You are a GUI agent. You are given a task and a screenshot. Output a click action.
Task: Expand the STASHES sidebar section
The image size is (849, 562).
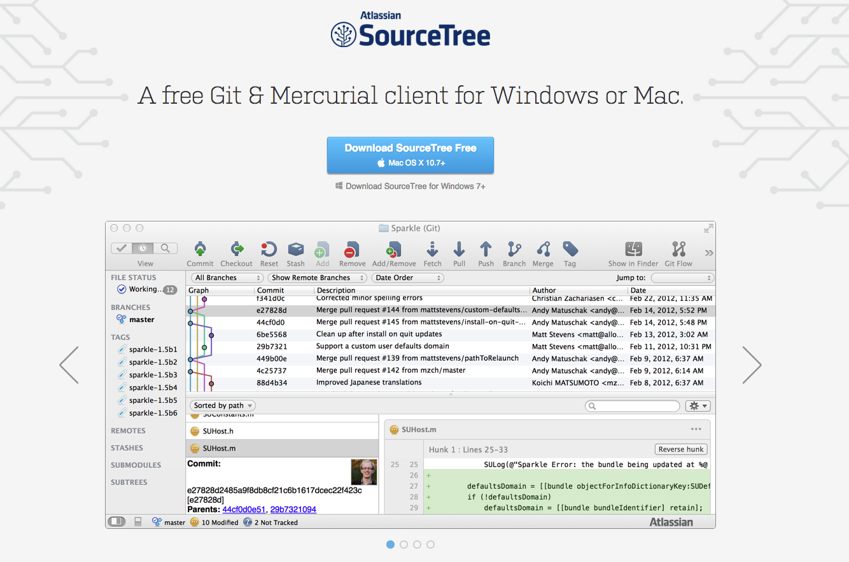click(x=127, y=448)
